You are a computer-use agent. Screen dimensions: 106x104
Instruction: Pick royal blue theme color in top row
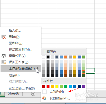(x=79, y=57)
